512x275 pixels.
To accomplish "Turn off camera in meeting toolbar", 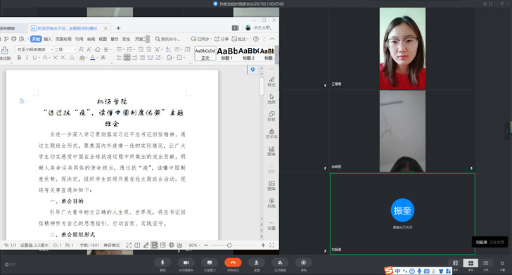I will [x=186, y=262].
